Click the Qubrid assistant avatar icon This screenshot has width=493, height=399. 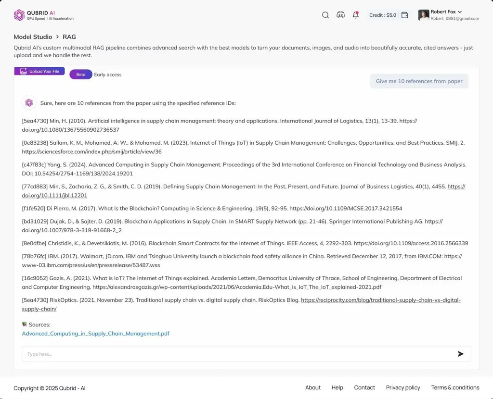click(29, 103)
